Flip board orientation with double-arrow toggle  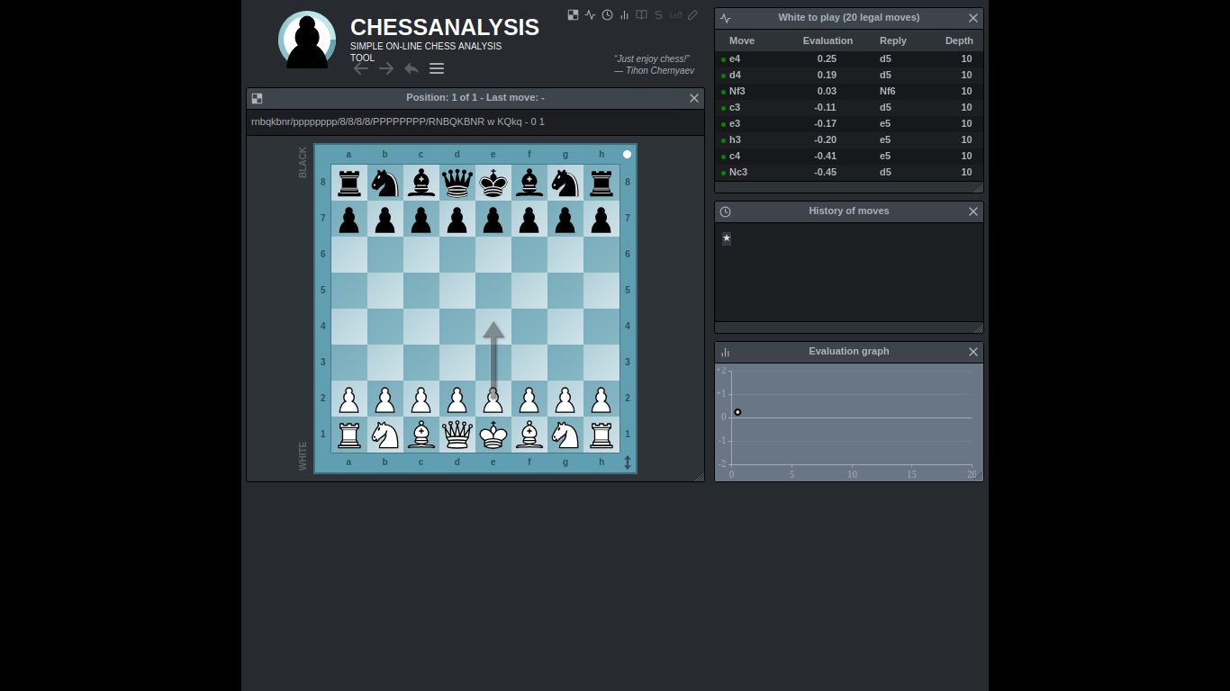click(x=628, y=462)
